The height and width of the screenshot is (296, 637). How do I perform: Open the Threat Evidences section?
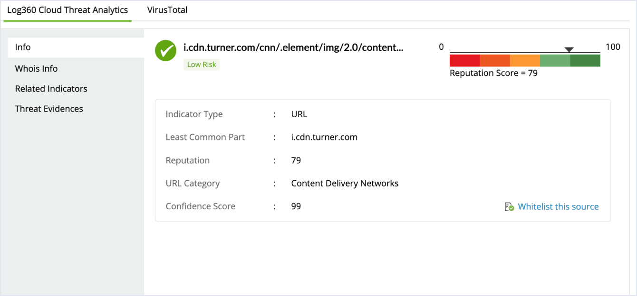coord(49,109)
